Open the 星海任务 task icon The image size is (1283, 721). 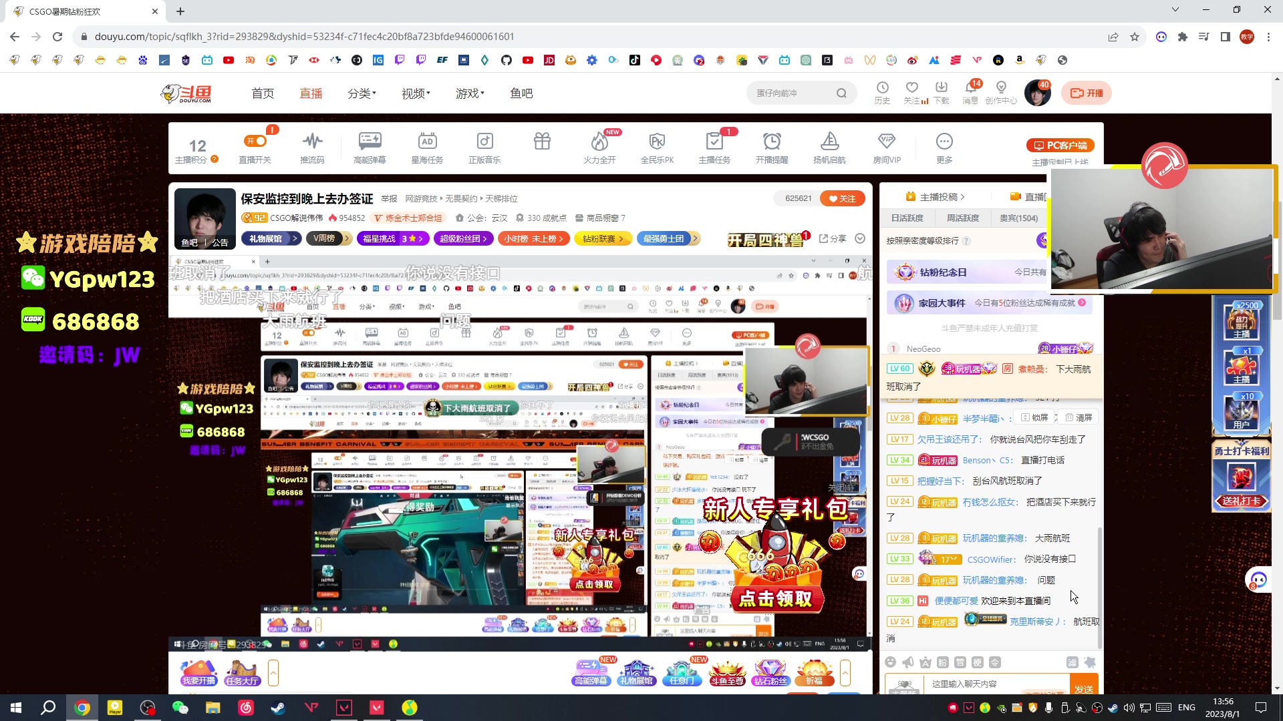(x=427, y=147)
